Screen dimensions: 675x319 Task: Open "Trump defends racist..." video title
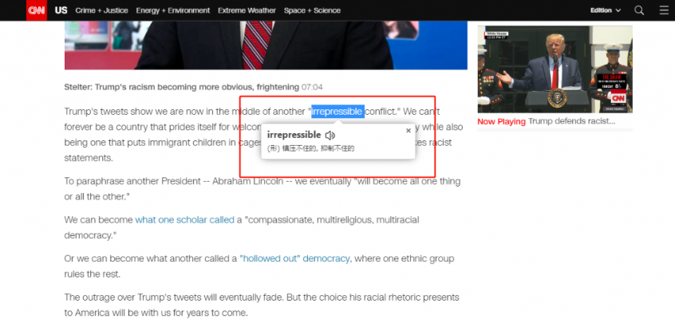571,121
